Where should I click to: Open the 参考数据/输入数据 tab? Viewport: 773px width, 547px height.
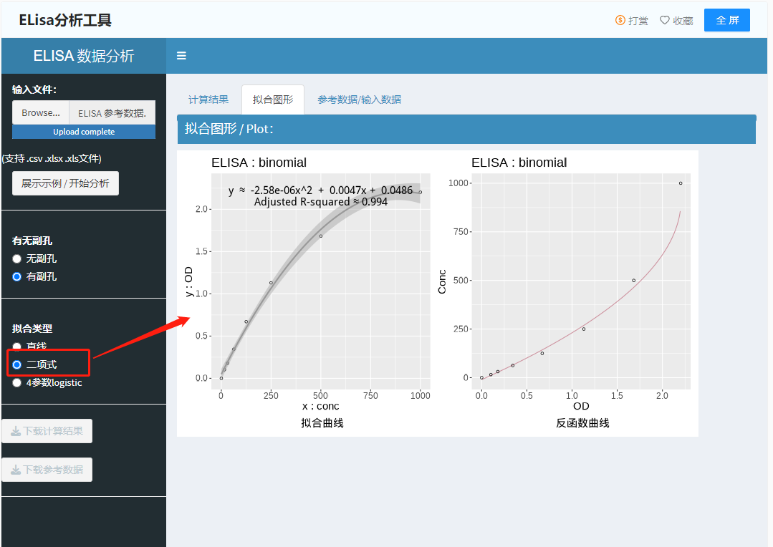pyautogui.click(x=360, y=100)
